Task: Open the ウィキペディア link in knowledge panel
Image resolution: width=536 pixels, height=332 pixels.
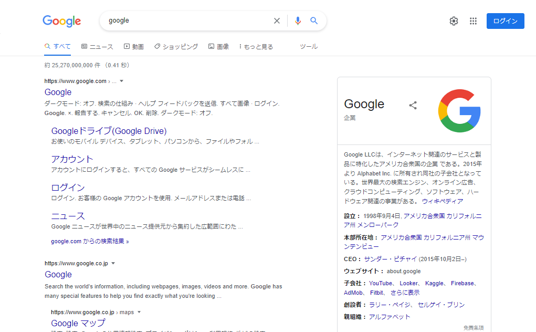Action: 442,201
